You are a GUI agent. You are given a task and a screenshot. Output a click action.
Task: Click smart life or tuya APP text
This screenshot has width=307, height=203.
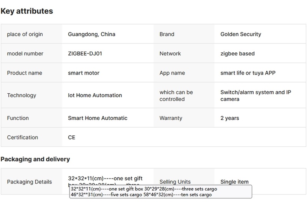[248, 73]
